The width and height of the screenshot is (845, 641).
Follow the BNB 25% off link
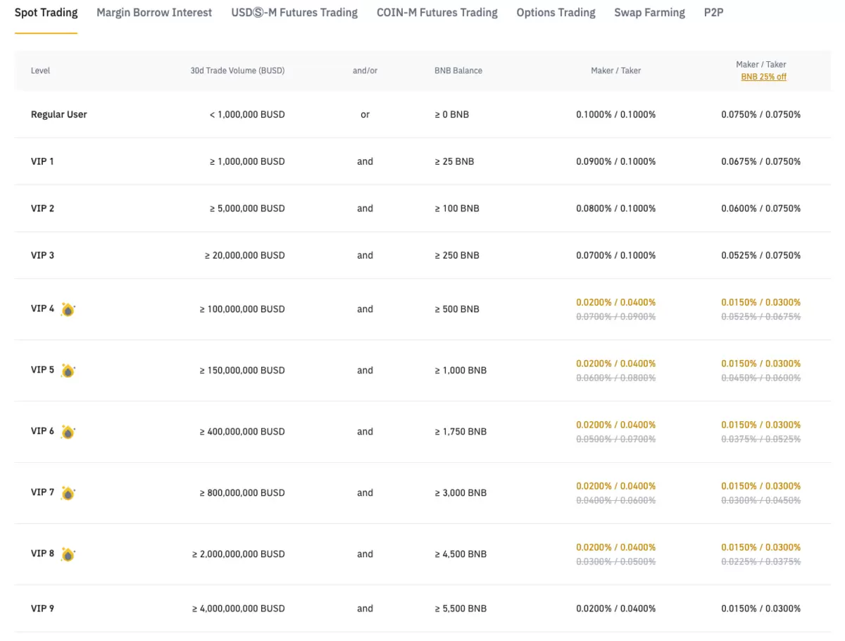click(763, 77)
